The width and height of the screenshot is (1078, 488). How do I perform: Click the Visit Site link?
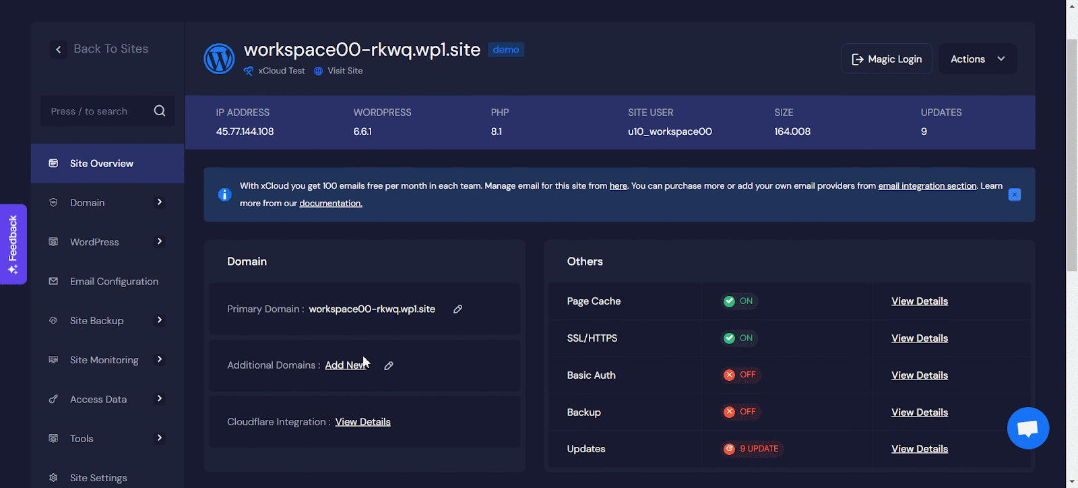click(345, 71)
